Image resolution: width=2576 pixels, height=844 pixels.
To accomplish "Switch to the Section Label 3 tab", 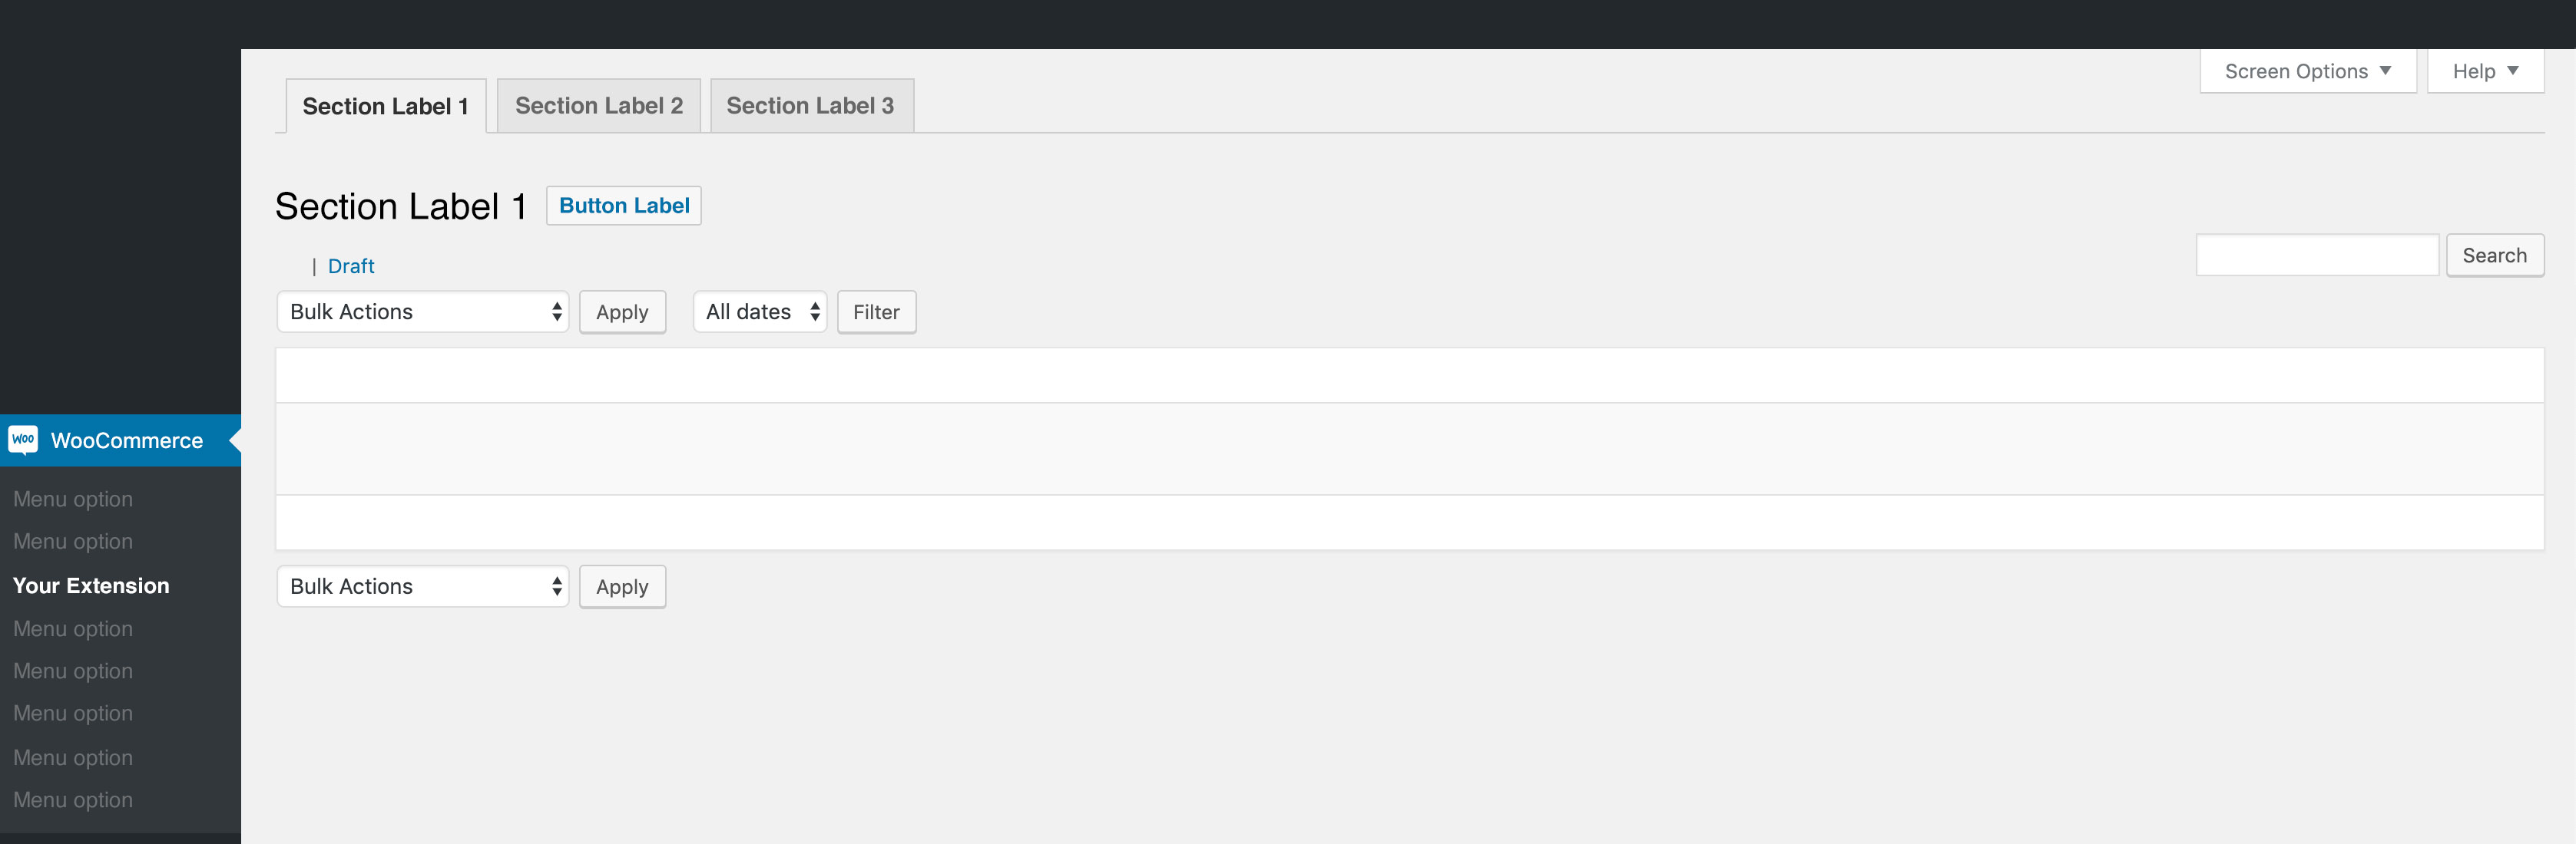I will [810, 106].
